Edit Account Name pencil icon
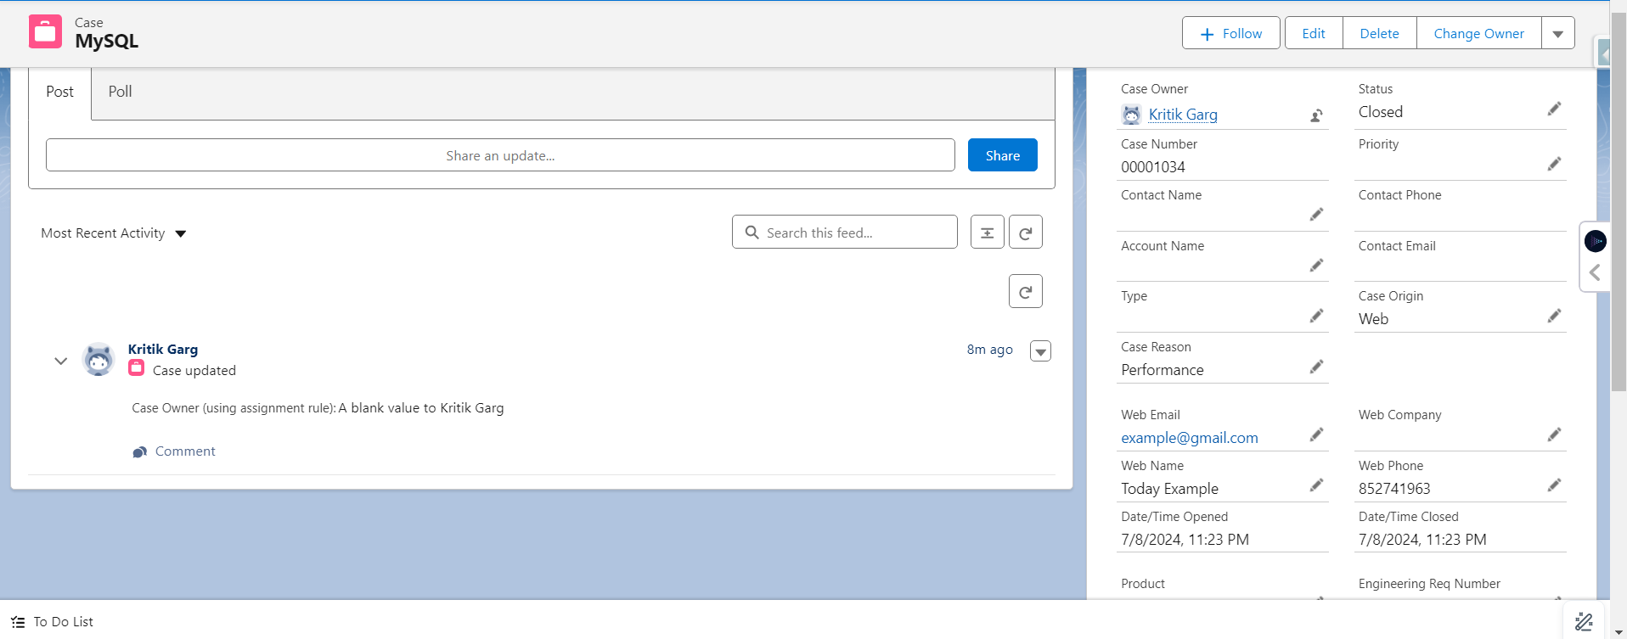Viewport: 1627px width, 639px height. 1316,266
